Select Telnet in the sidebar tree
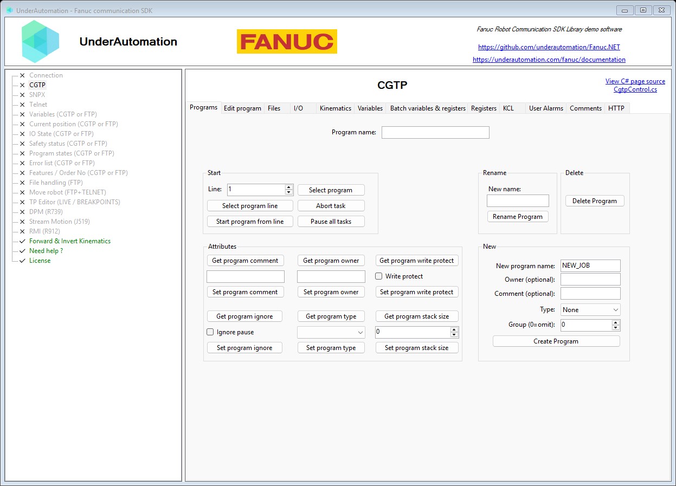 tap(38, 105)
